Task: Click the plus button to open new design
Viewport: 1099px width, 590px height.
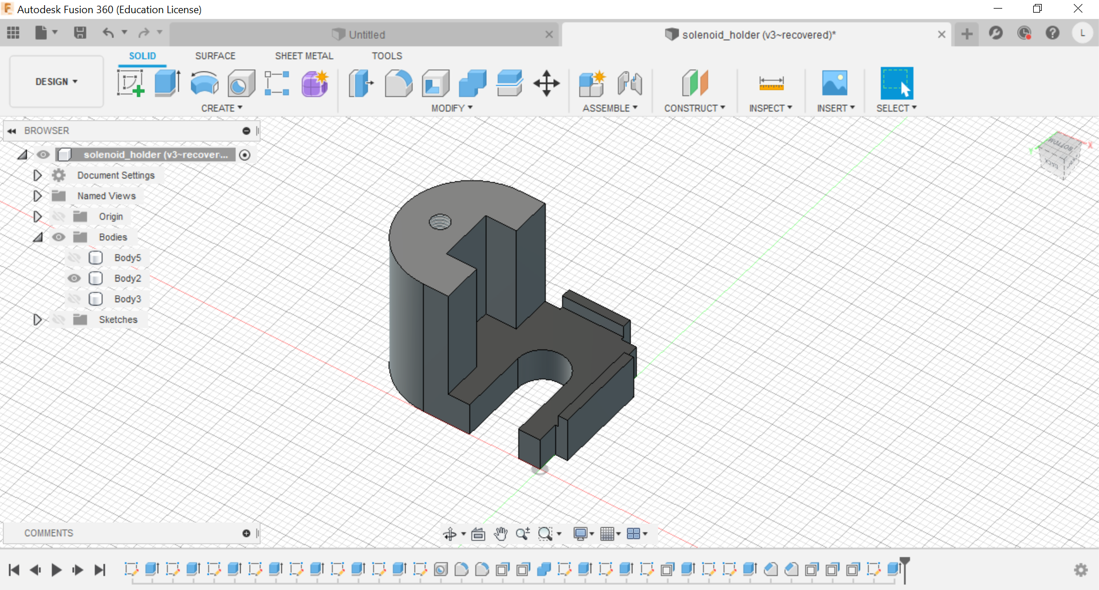Action: pos(967,34)
